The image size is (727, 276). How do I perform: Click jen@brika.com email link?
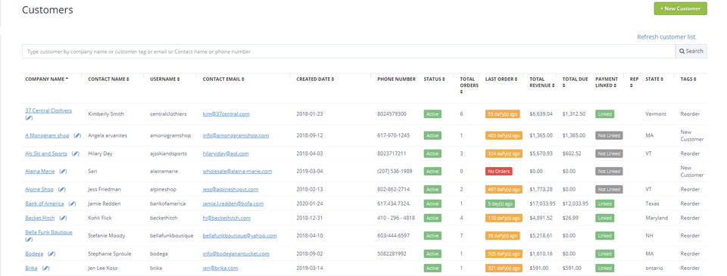click(220, 268)
